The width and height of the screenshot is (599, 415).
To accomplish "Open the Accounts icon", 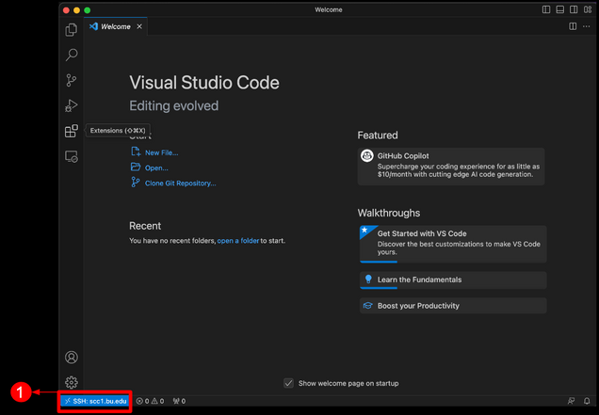I will click(x=71, y=358).
